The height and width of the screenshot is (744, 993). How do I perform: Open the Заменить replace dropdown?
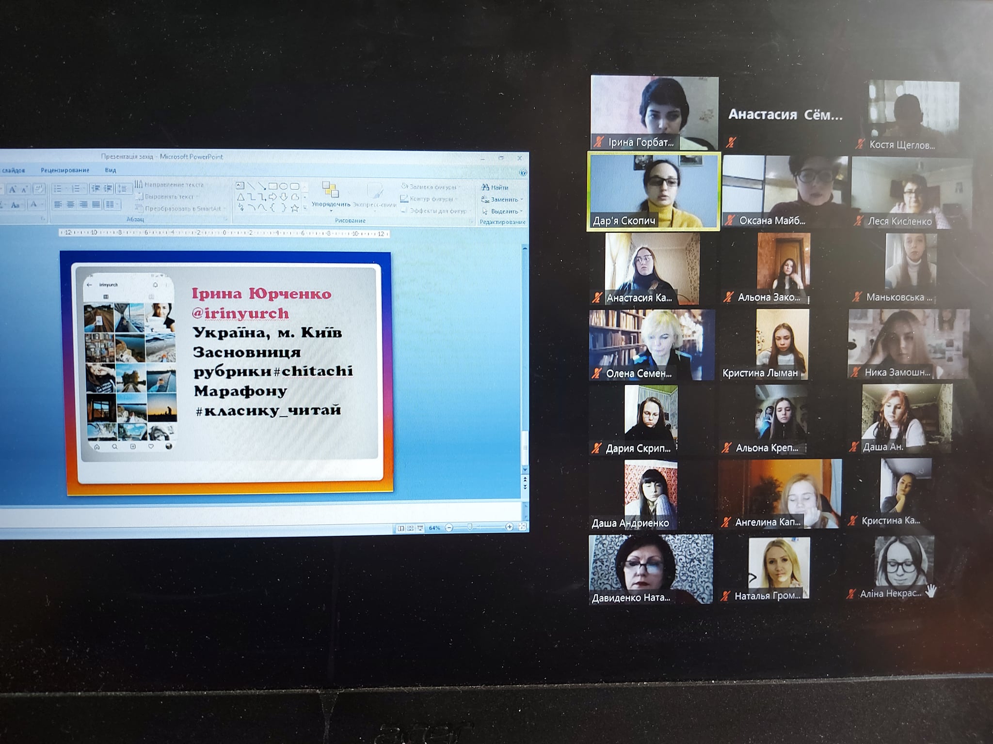[x=521, y=199]
